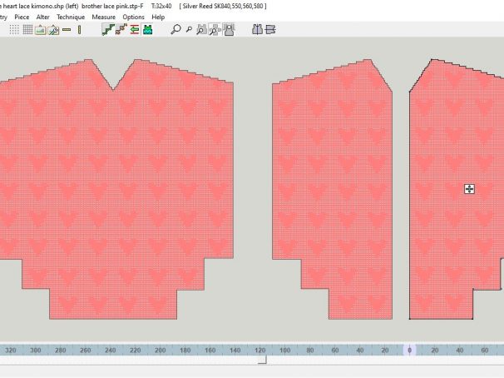The image size is (504, 378).
Task: Open the Piece menu
Action: (x=22, y=17)
